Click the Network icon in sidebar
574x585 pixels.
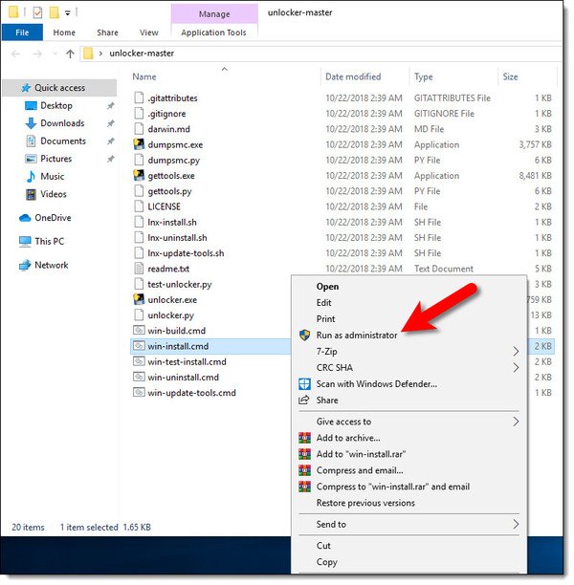tap(25, 265)
